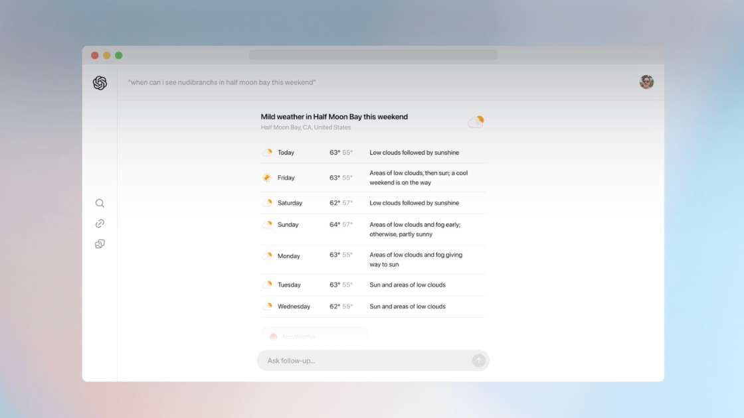744x418 pixels.
Task: Open the user profile avatar
Action: [646, 82]
